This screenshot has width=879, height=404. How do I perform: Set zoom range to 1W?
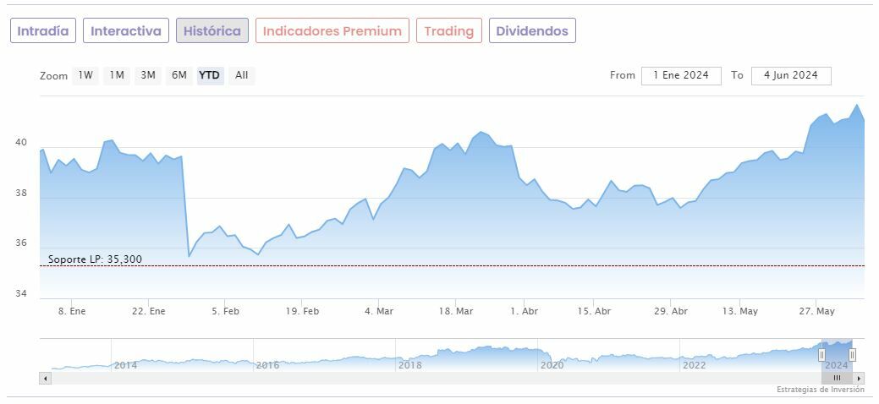(x=85, y=75)
